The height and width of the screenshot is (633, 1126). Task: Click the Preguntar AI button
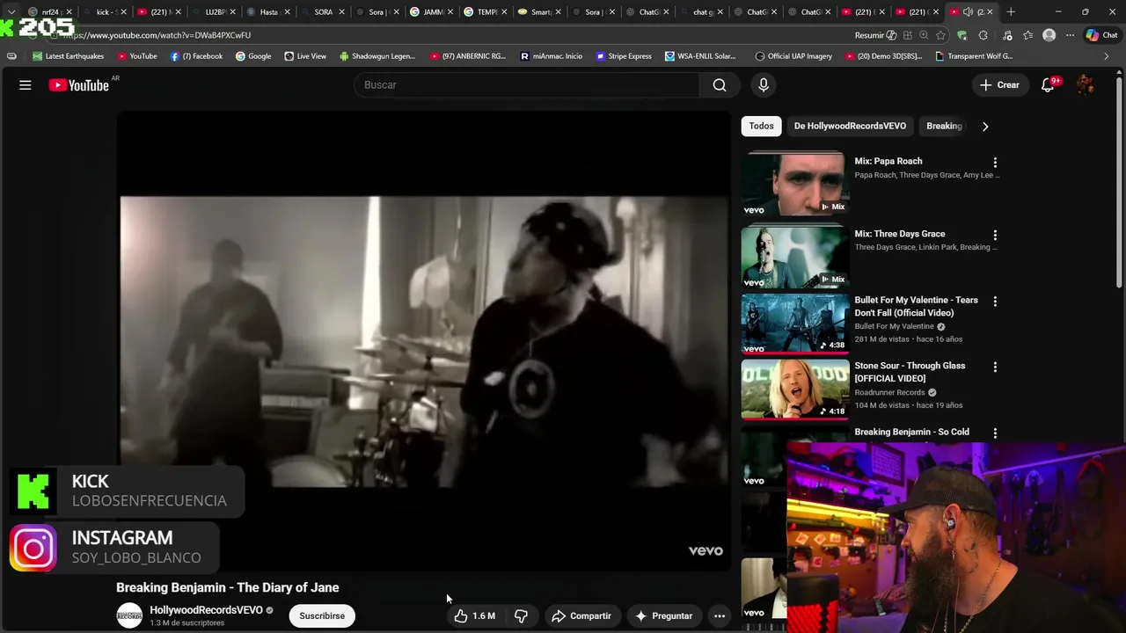tap(663, 616)
